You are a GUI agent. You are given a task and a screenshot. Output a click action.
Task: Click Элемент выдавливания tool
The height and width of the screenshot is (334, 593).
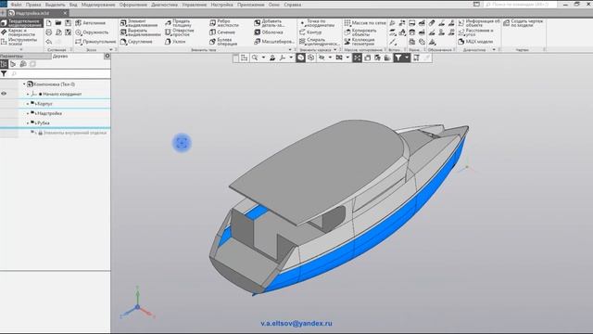(x=139, y=23)
